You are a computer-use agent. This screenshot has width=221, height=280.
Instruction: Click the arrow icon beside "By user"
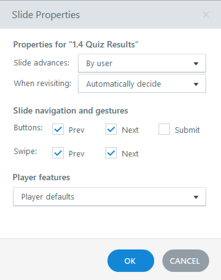[196, 64]
